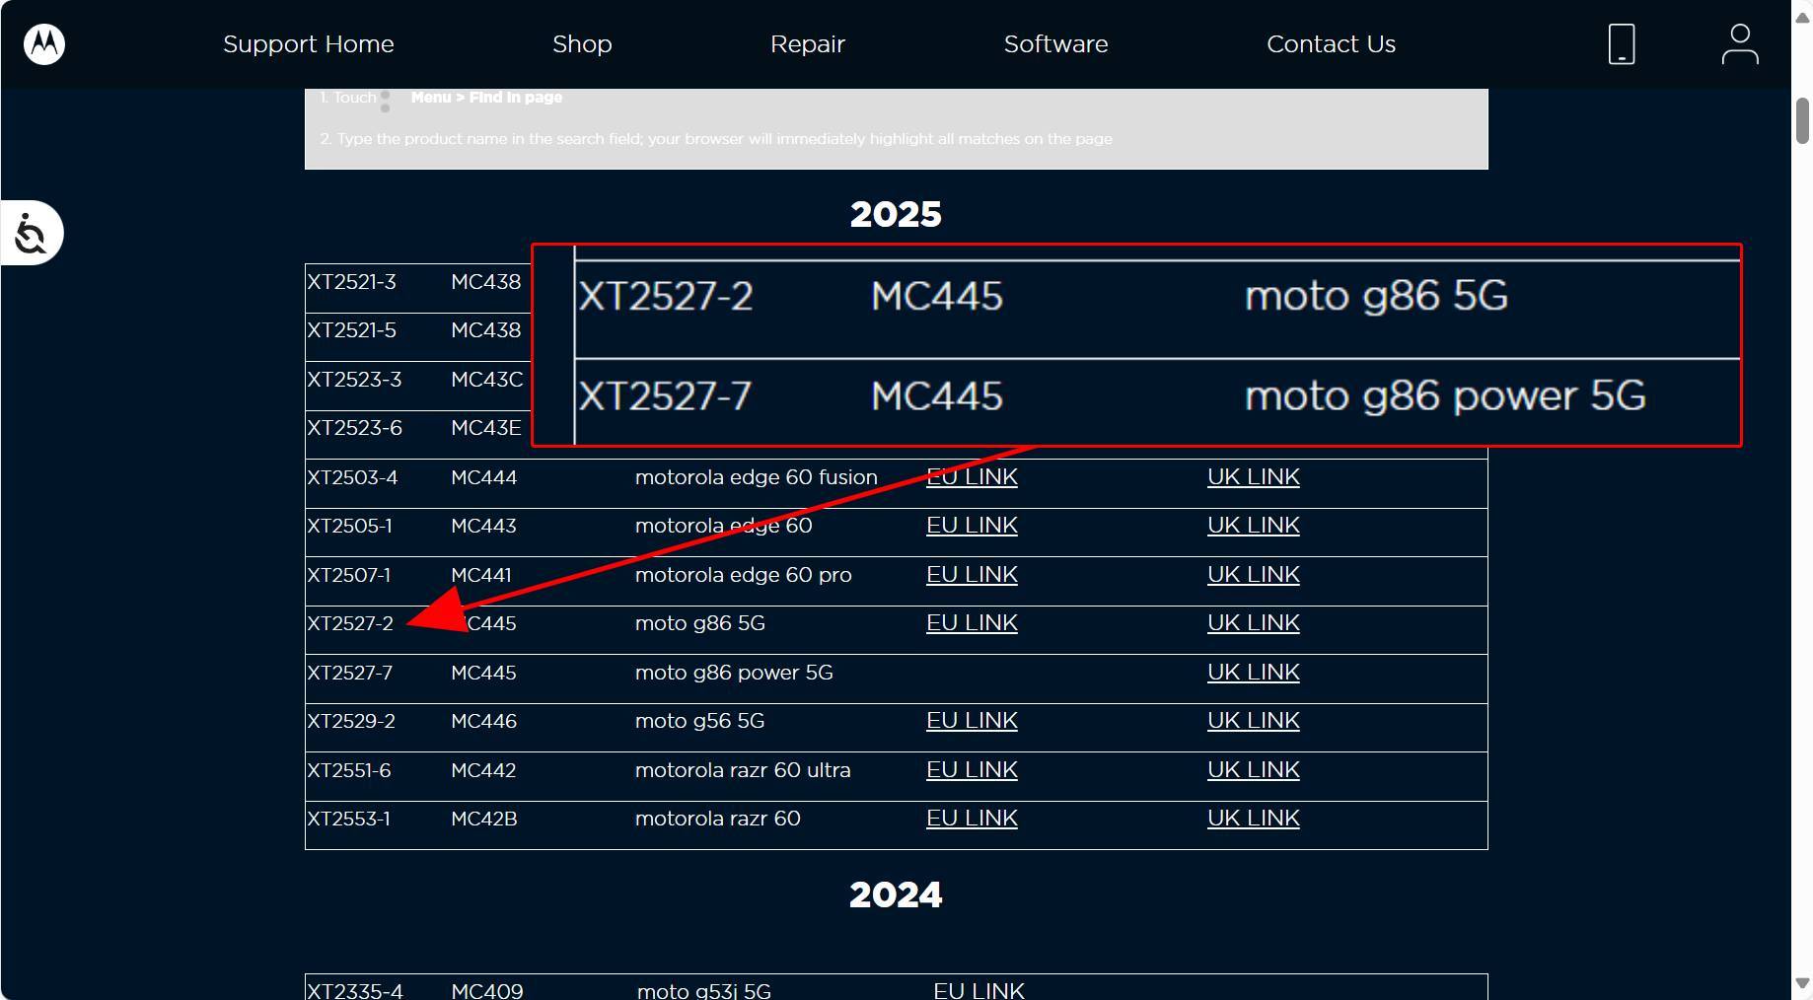The image size is (1813, 1000).
Task: Open UK LINK for moto g86 power 5G
Action: [x=1254, y=673]
